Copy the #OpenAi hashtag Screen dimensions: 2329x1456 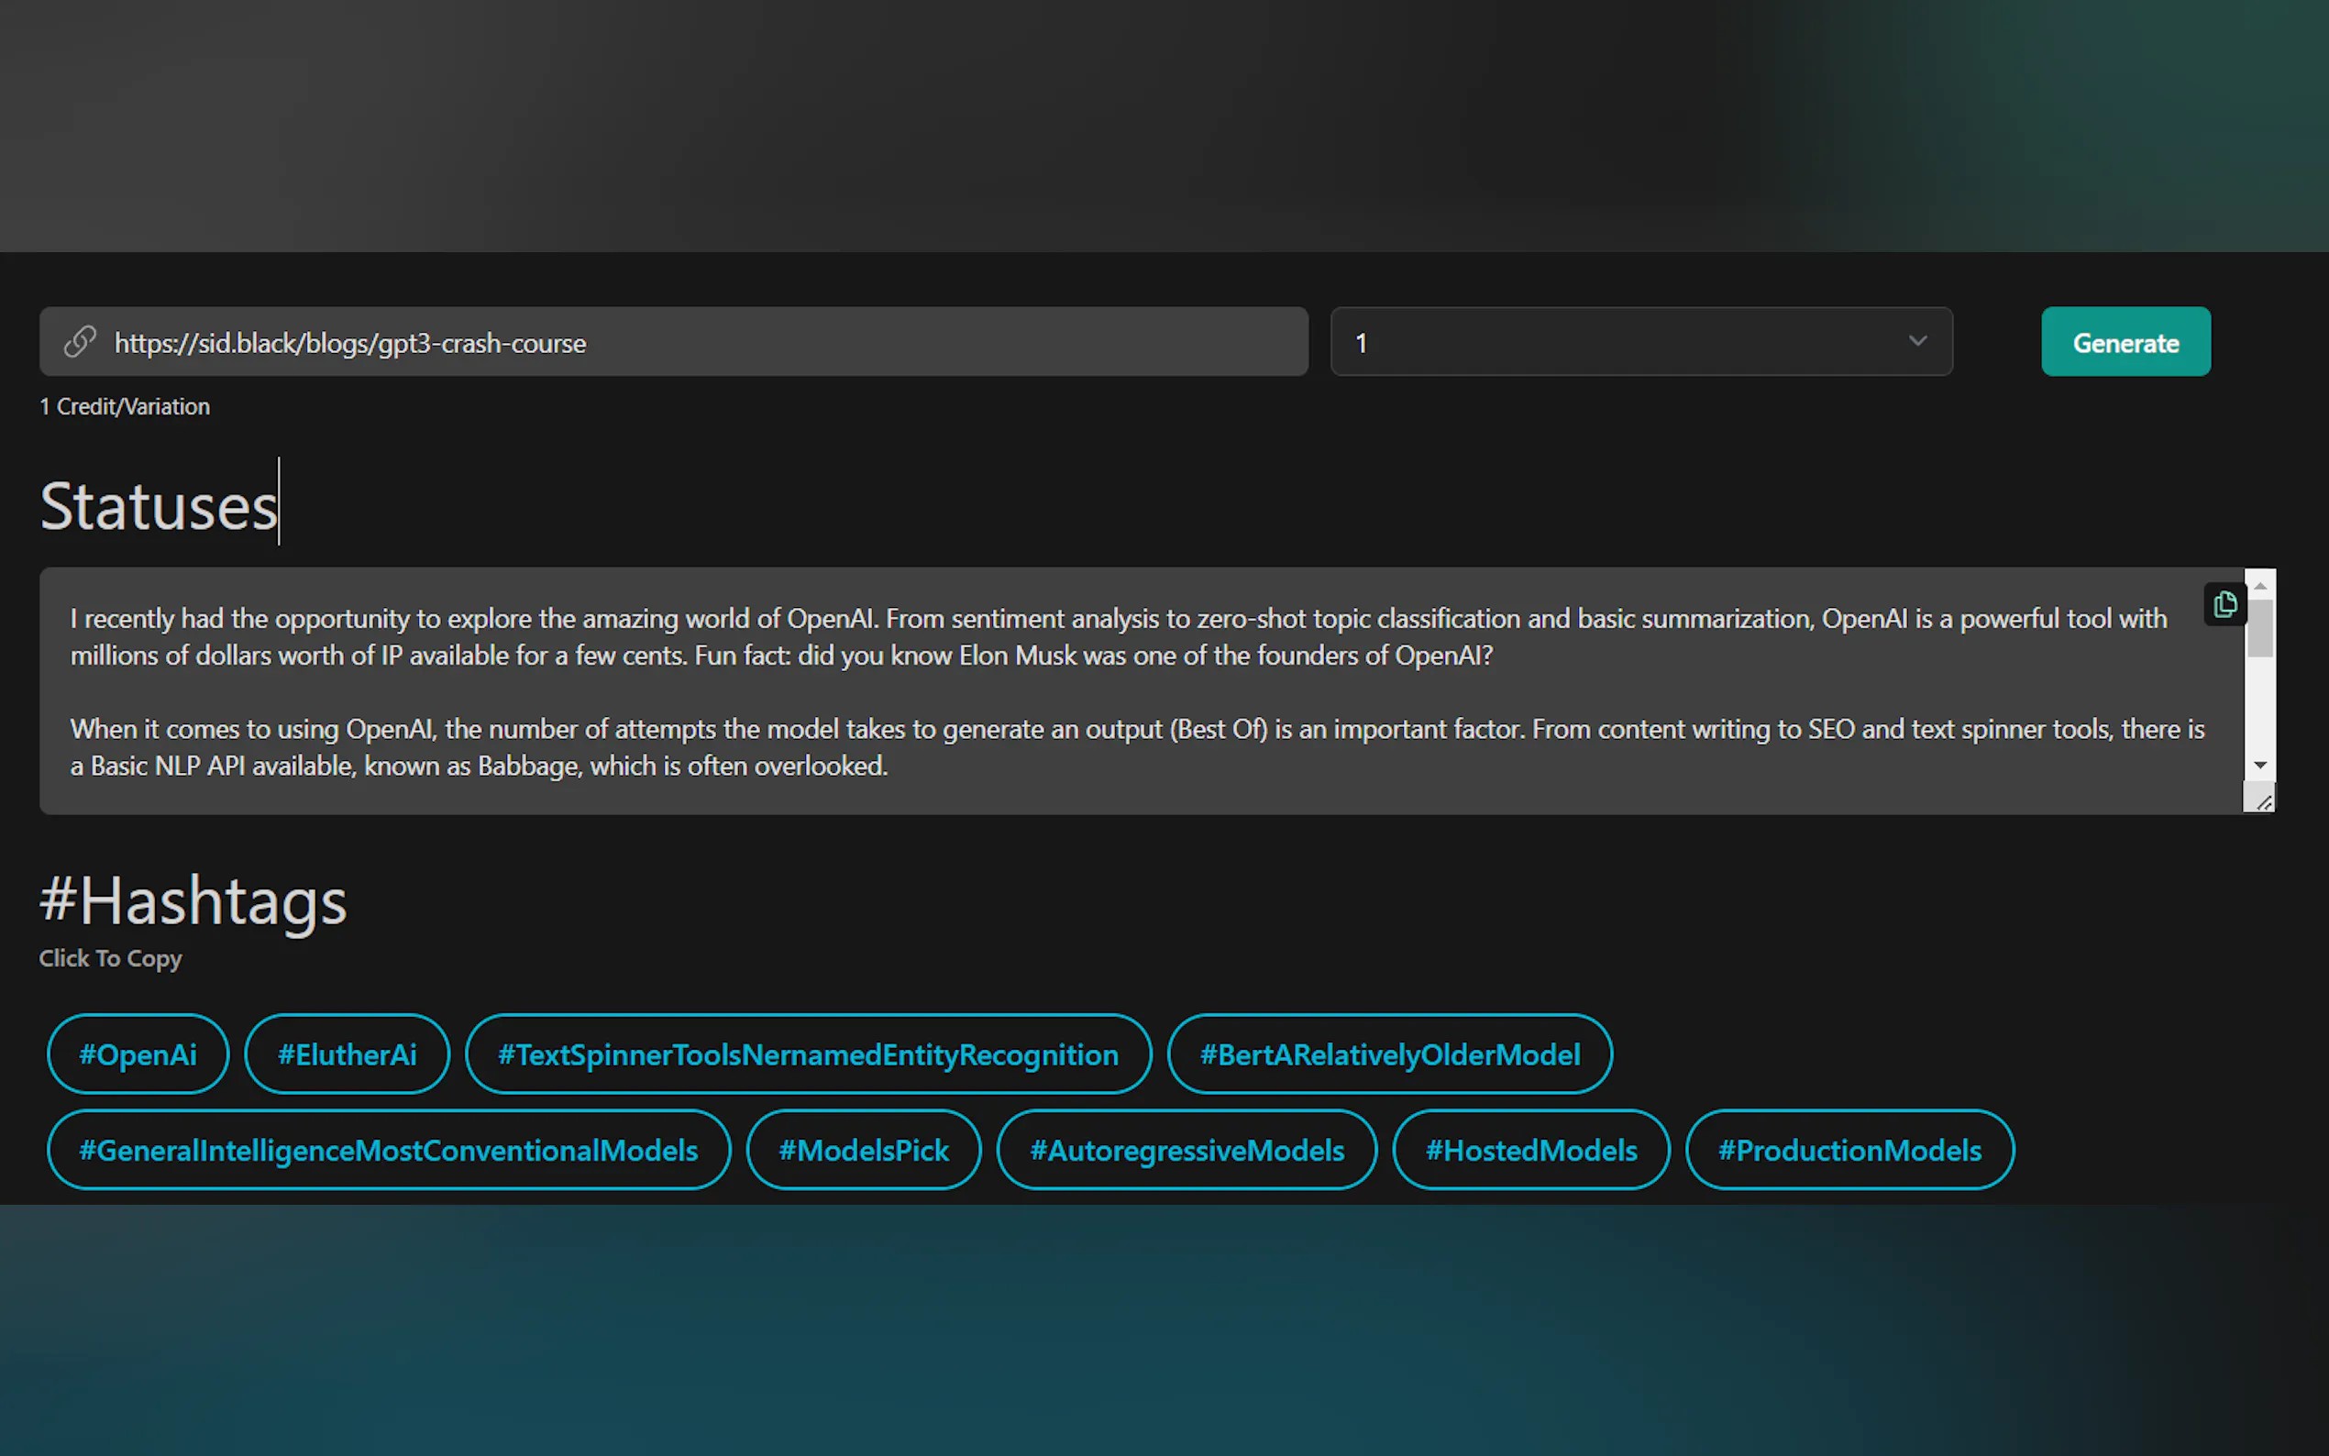click(x=138, y=1053)
